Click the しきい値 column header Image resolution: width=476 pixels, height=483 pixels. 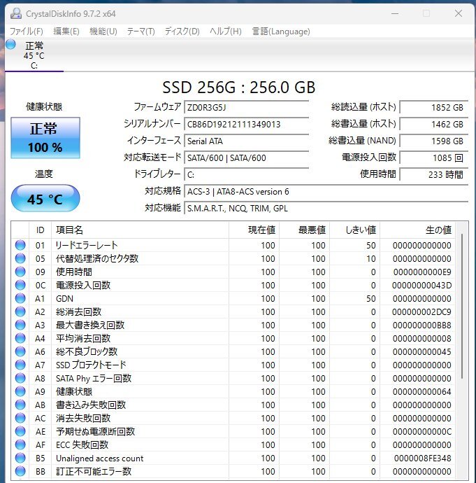(x=355, y=230)
